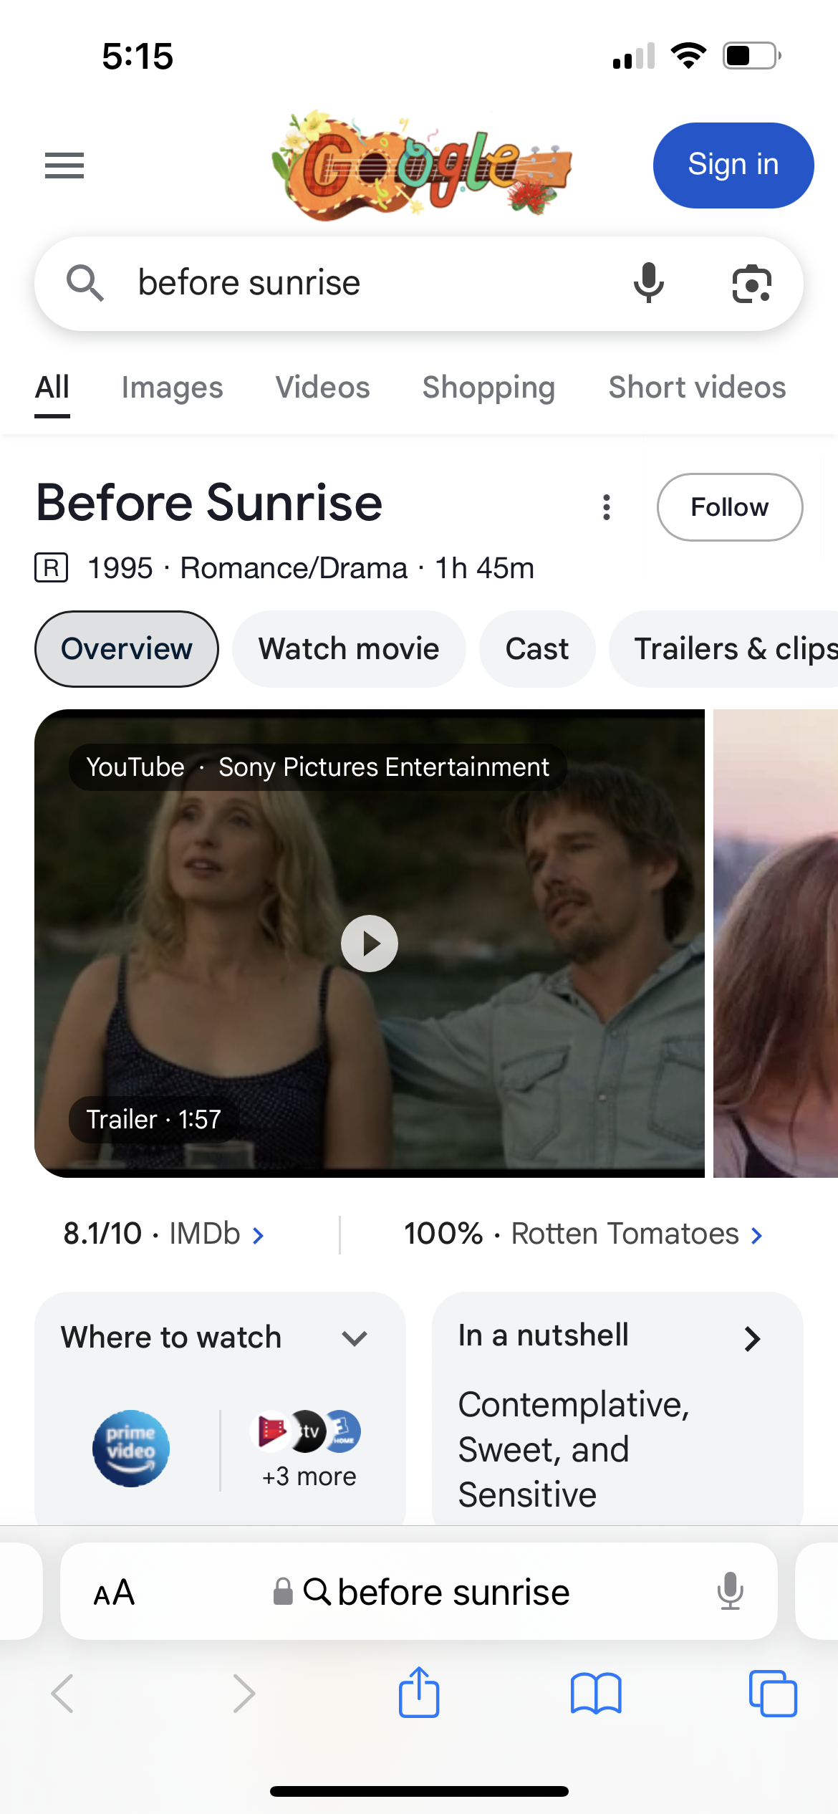The height and width of the screenshot is (1814, 838).
Task: Select the Watch movie chip
Action: click(x=349, y=649)
